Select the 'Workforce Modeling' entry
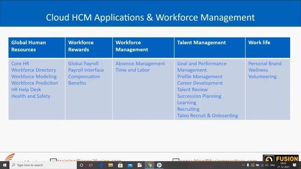 click(x=34, y=77)
